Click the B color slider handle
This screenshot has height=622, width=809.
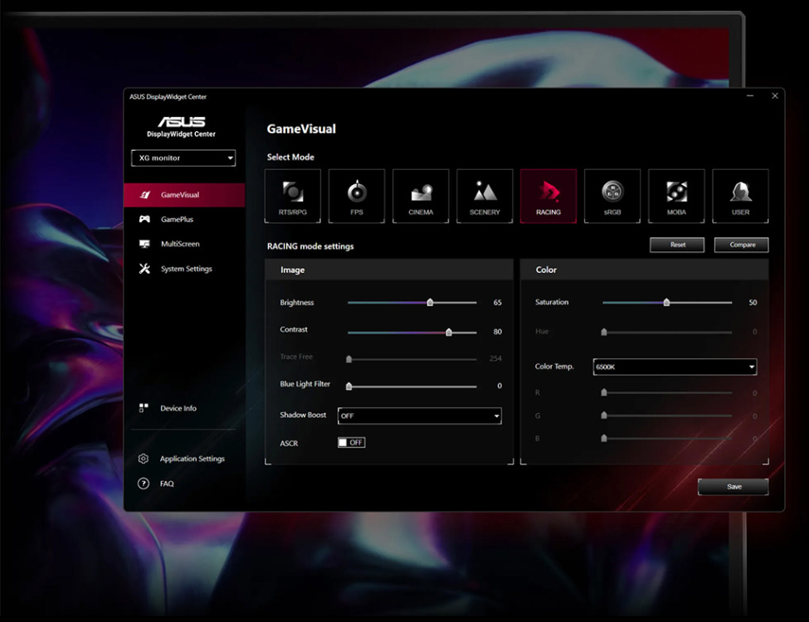(604, 439)
